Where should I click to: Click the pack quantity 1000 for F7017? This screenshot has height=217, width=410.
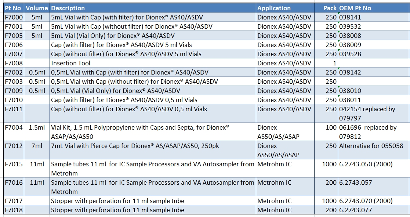click(329, 201)
